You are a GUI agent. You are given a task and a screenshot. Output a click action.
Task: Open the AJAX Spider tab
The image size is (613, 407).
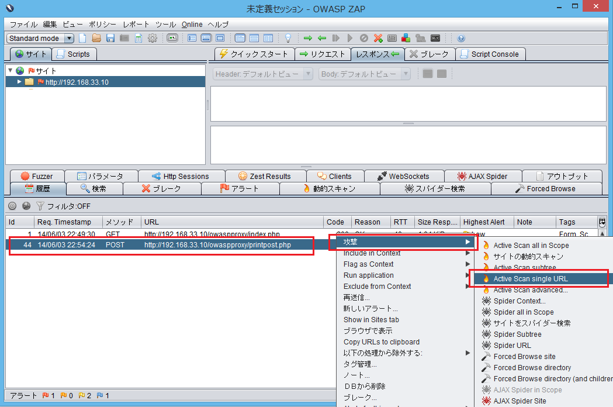(x=483, y=176)
